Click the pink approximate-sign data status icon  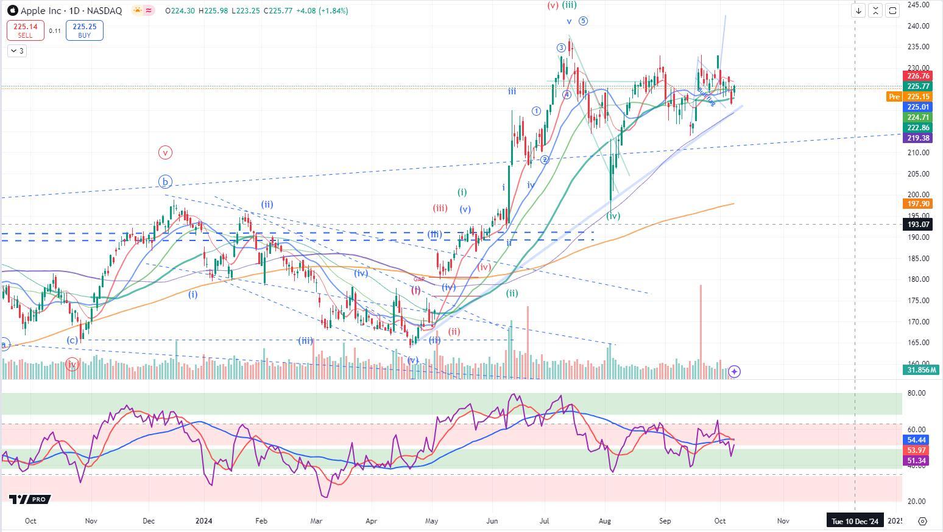point(149,10)
